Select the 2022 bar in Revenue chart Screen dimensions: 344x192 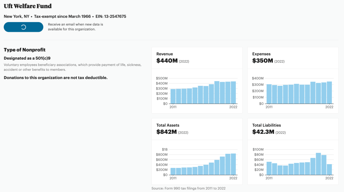point(233,93)
